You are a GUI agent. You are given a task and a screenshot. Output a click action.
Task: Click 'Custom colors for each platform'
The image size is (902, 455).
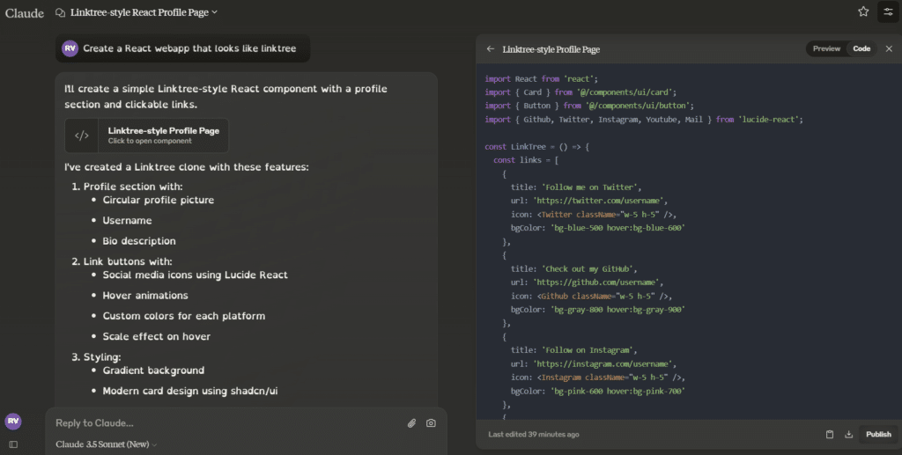(184, 316)
